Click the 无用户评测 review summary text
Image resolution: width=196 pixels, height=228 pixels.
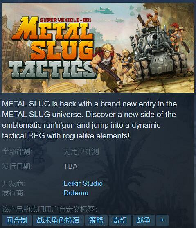click(81, 151)
